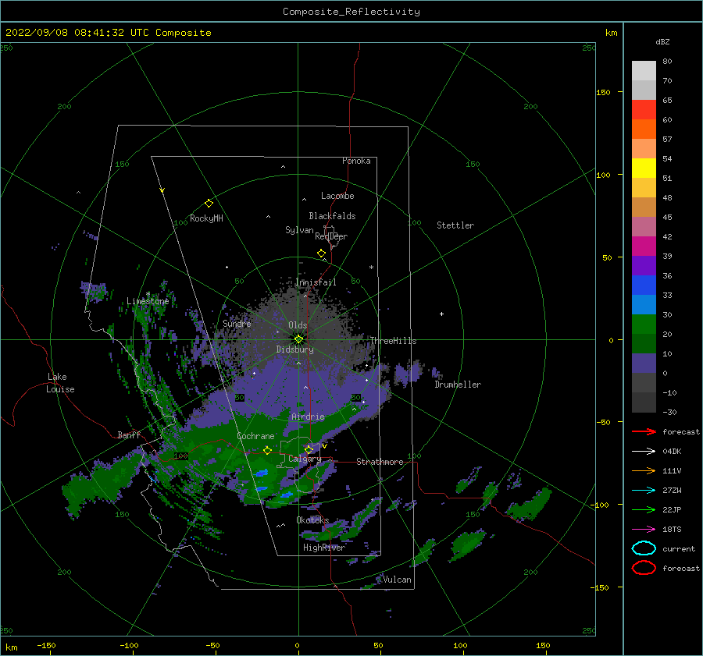Viewport: 703px width, 656px height.
Task: Click the Lake Louise label
Action: click(x=60, y=383)
